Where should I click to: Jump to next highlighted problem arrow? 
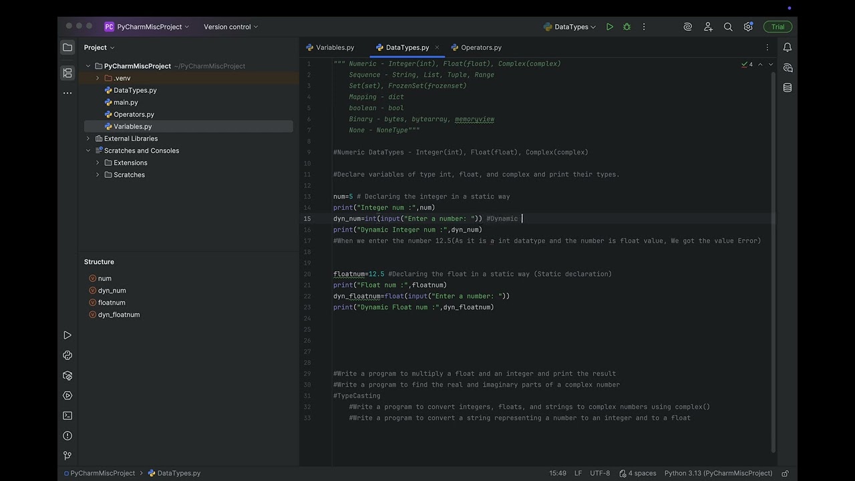[x=771, y=64]
